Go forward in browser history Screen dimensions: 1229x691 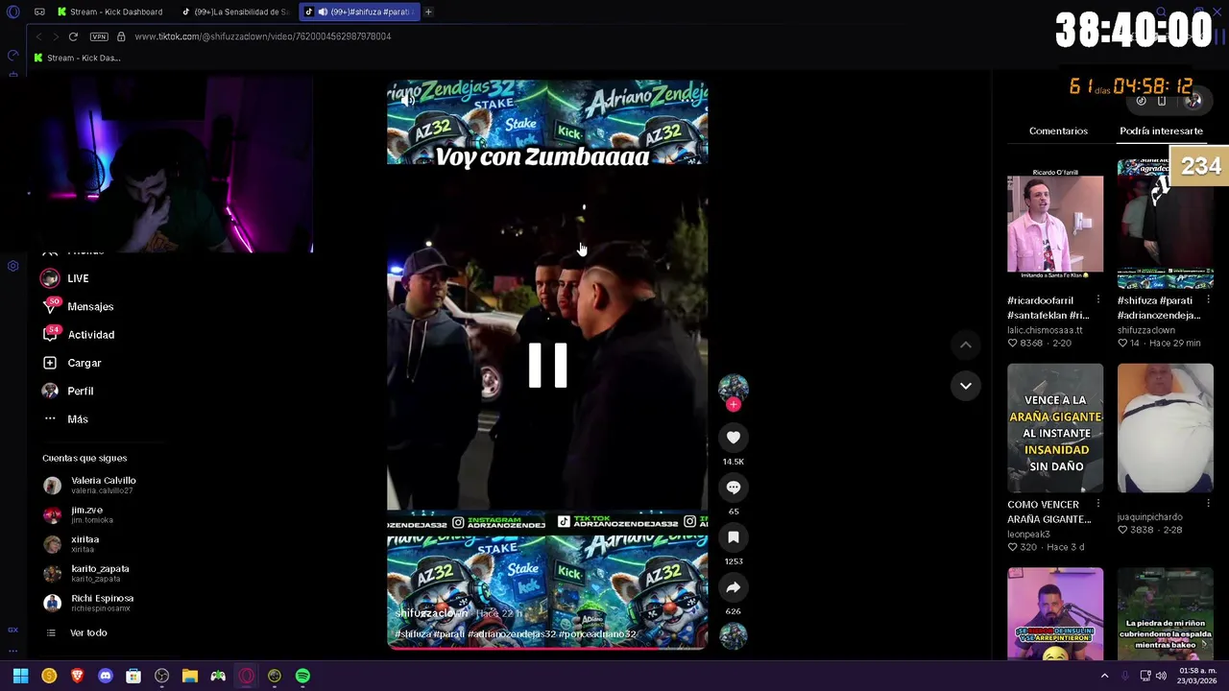pos(55,36)
